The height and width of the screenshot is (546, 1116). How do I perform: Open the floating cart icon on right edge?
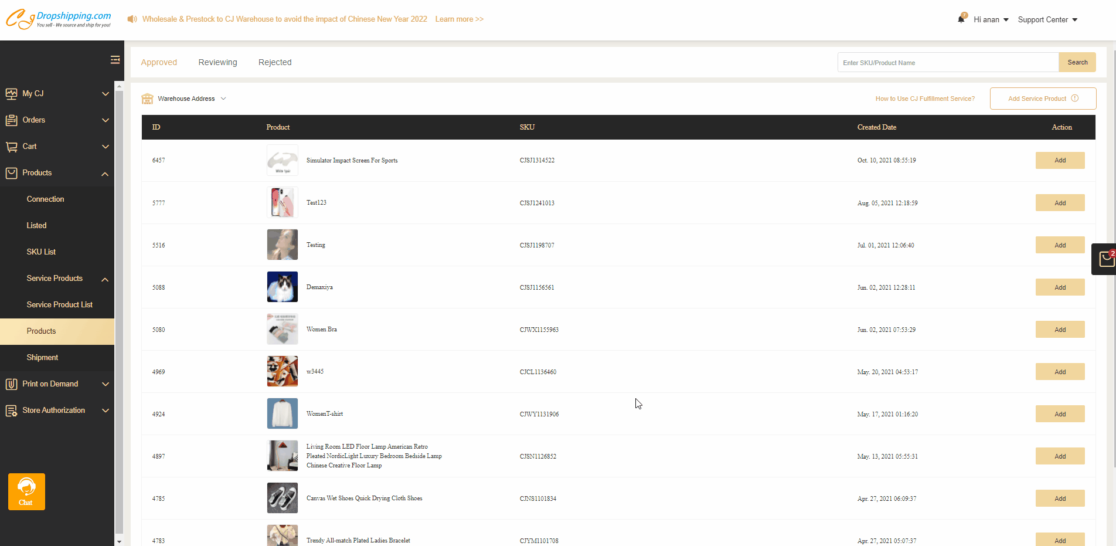(1105, 259)
